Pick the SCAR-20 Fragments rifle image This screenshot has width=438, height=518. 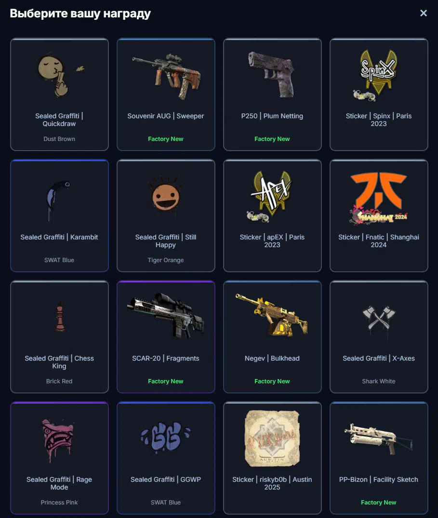[166, 315]
